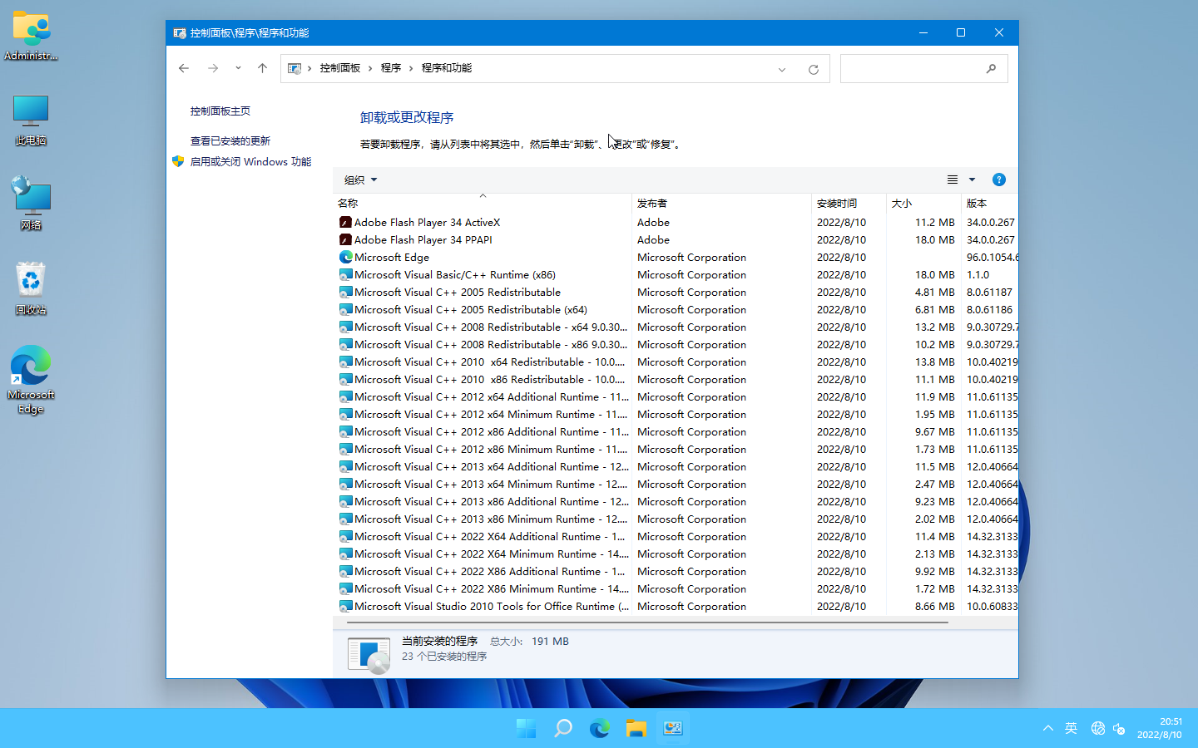
Task: Show hidden tray icons chevron
Action: [1047, 728]
